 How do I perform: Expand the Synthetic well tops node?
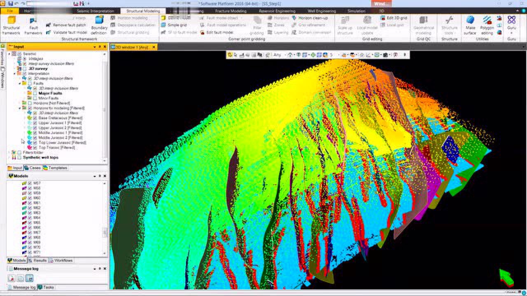9,157
